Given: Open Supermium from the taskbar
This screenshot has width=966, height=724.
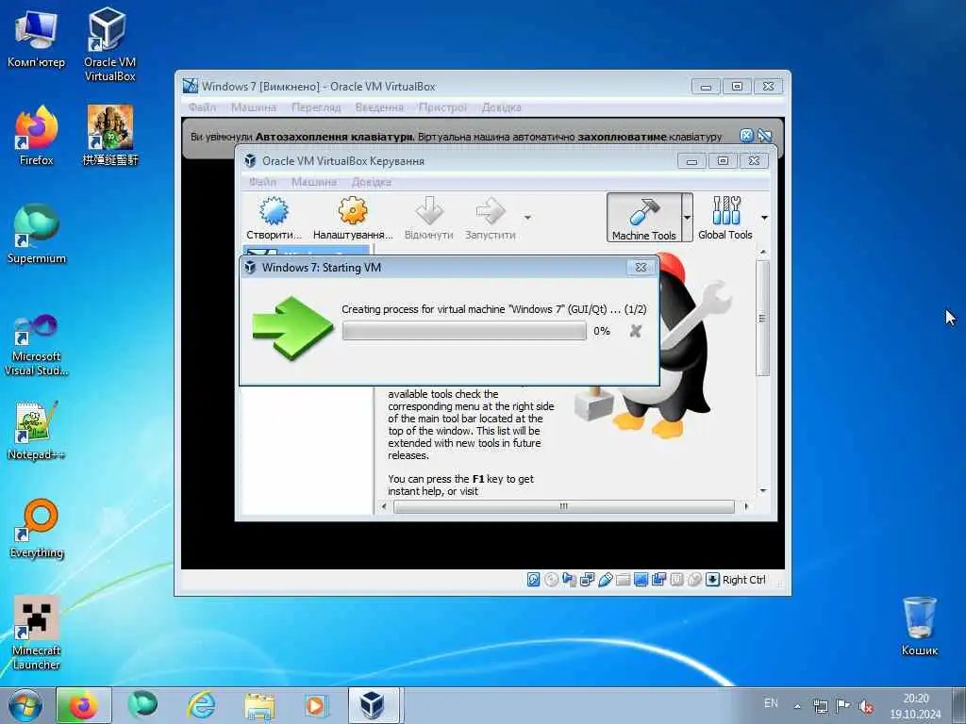Looking at the screenshot, I should (143, 705).
